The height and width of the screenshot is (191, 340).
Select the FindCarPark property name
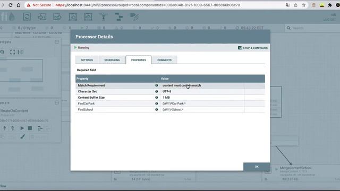click(x=86, y=103)
